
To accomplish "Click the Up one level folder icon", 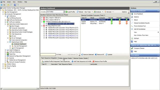I will point(8,5).
